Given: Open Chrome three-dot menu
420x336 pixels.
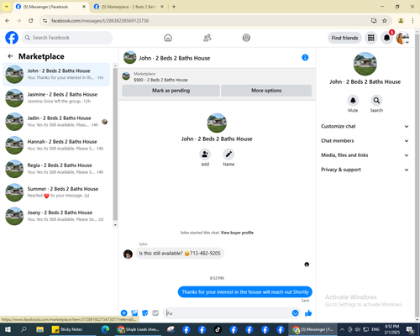Looking at the screenshot, I should [412, 20].
